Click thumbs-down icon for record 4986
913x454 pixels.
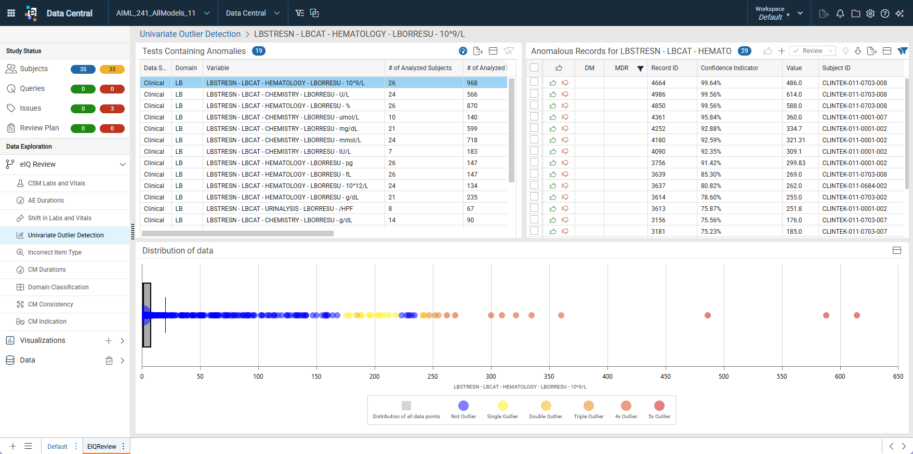[565, 94]
